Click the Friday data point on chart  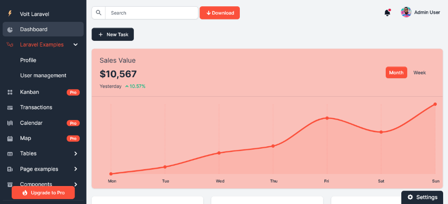[327, 118]
